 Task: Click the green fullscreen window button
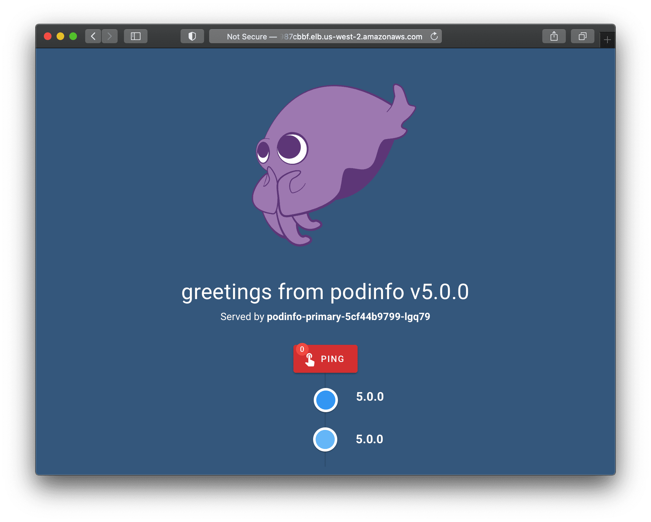pyautogui.click(x=73, y=36)
